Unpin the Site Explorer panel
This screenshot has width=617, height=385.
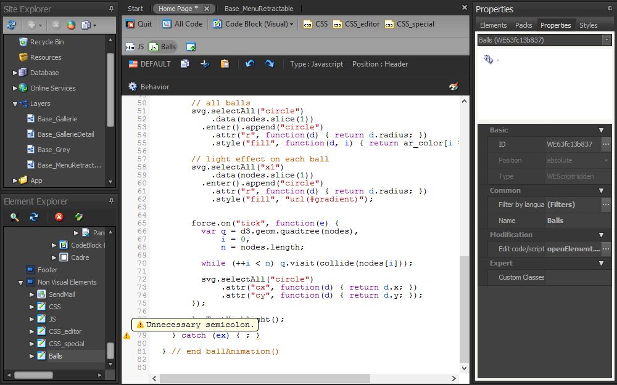112,9
